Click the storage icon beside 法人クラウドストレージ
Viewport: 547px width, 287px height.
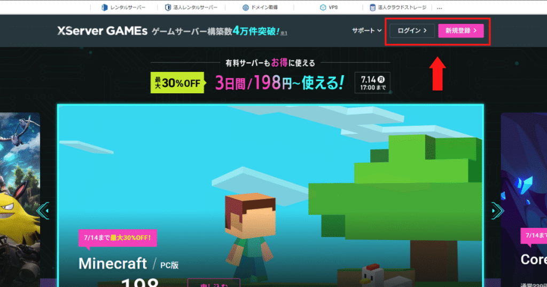click(372, 7)
